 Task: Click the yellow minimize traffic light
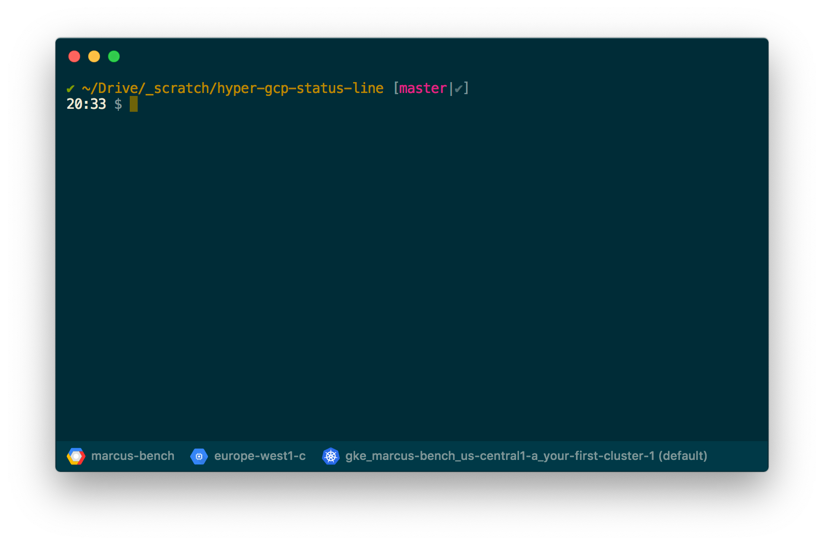pos(94,56)
